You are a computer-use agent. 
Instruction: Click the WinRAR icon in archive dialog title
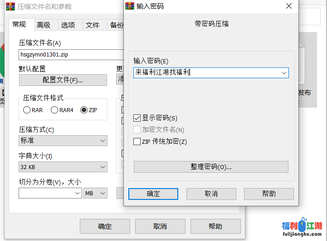[x=10, y=6]
